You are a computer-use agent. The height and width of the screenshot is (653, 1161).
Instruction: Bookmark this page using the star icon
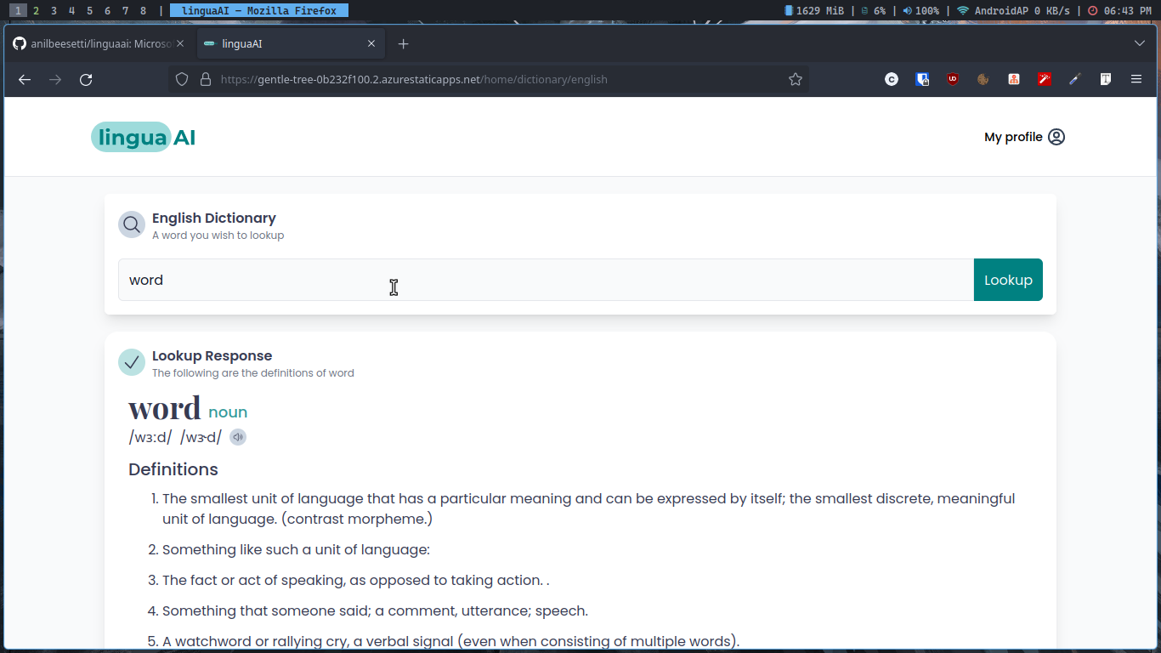[796, 79]
